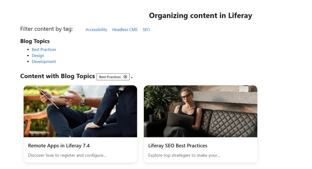
Task: Click the 'Organizing content in Liferay' heading
Action: pyautogui.click(x=200, y=16)
